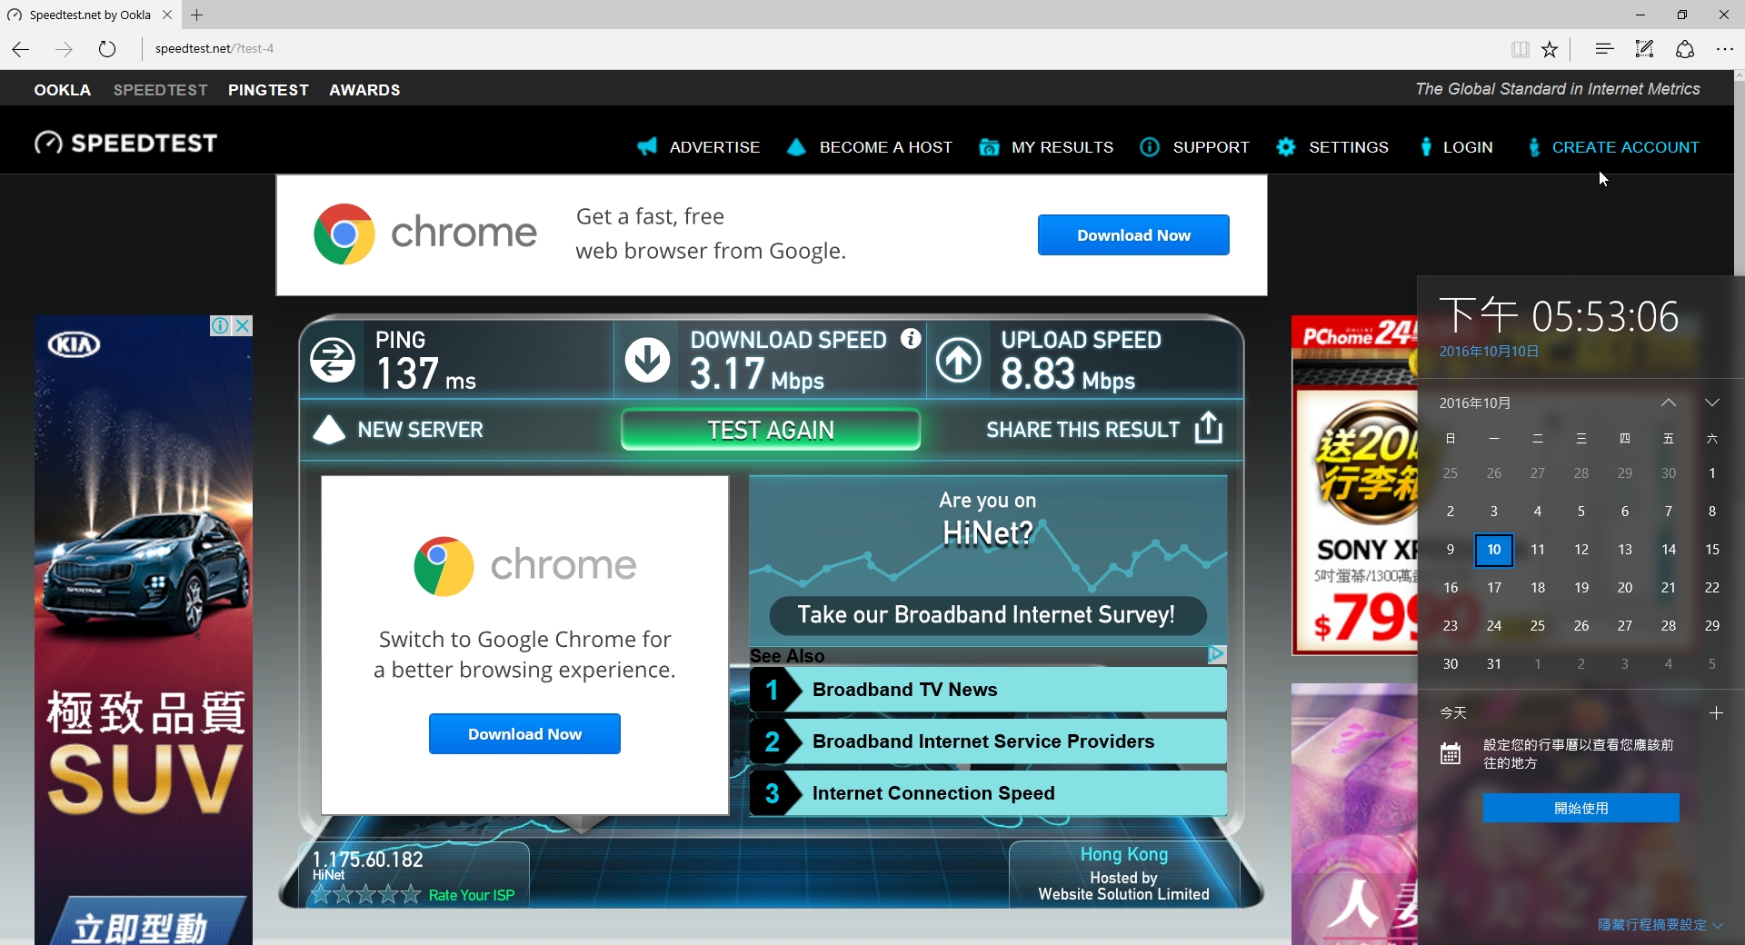This screenshot has width=1745, height=945.
Task: Click the Login person icon
Action: tap(1426, 146)
